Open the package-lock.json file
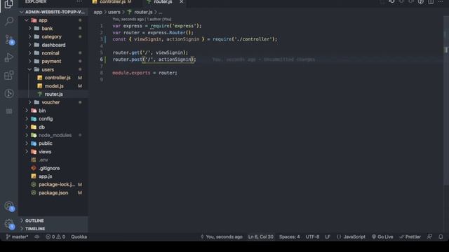 pyautogui.click(x=57, y=185)
